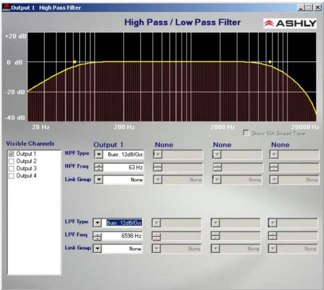Enable the Output 3 visible channel checkbox

pos(11,169)
